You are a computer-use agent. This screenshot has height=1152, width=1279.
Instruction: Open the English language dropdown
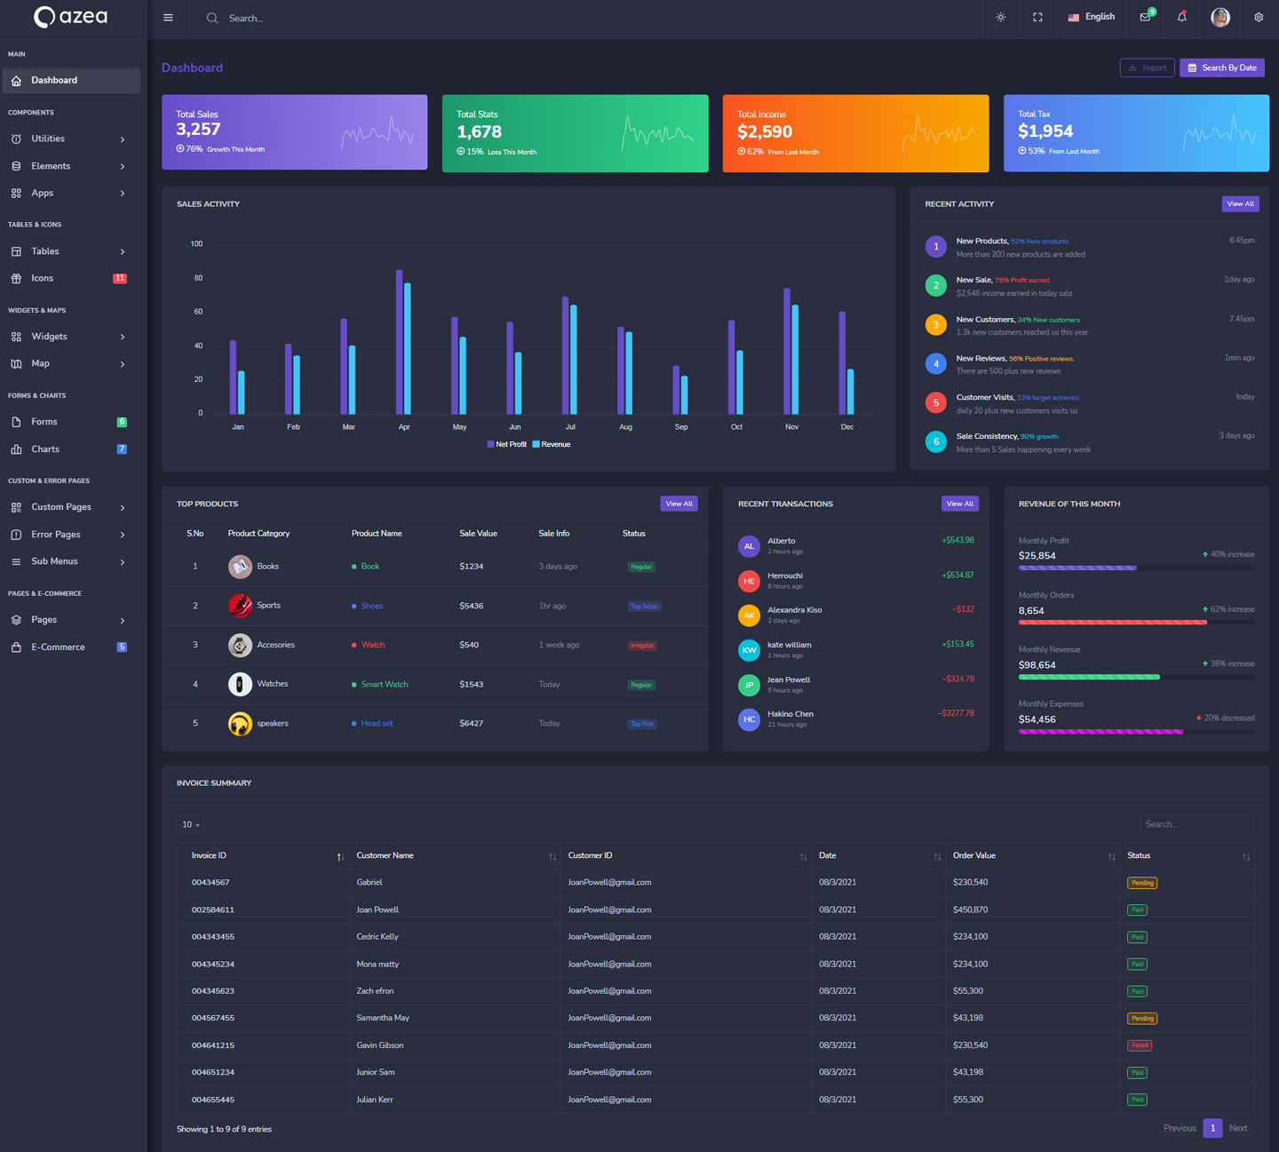tap(1092, 17)
